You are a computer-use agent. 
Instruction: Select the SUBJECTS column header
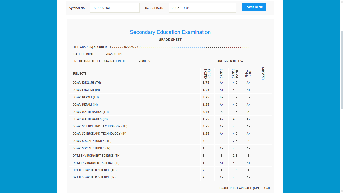click(79, 74)
